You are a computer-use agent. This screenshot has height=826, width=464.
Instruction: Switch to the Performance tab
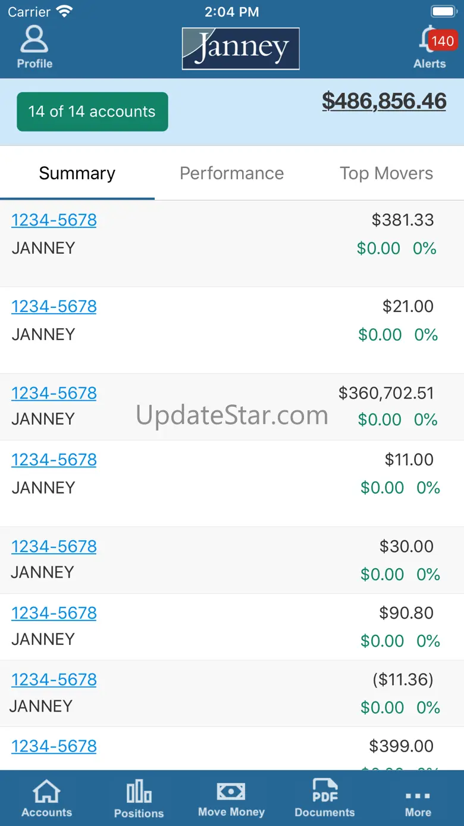pos(232,173)
